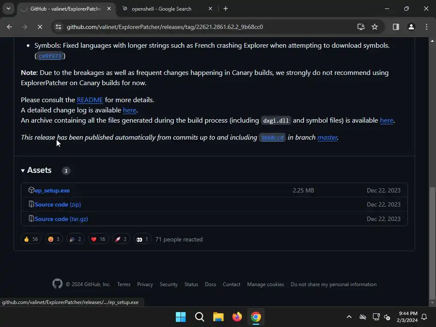Image resolution: width=436 pixels, height=327 pixels.
Task: Open Firefox from taskbar
Action: tap(237, 317)
